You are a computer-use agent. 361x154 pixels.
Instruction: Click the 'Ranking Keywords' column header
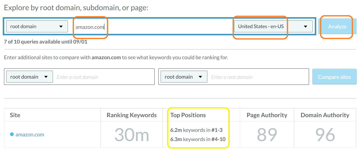click(132, 115)
